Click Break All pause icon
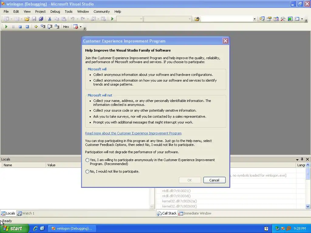311x233 pixels. click(x=13, y=27)
